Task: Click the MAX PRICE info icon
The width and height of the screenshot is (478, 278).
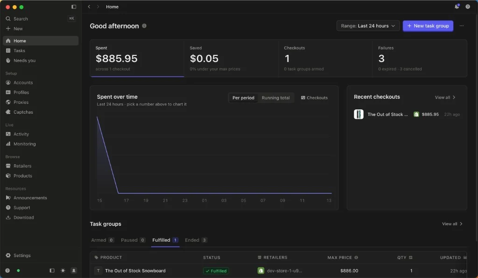Action: click(x=356, y=258)
